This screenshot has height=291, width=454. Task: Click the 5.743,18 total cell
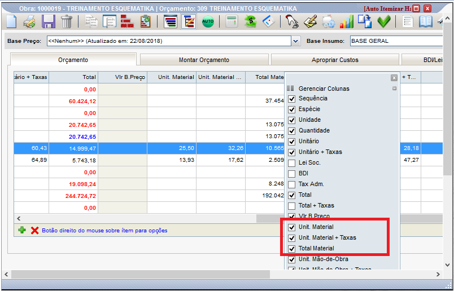point(73,160)
